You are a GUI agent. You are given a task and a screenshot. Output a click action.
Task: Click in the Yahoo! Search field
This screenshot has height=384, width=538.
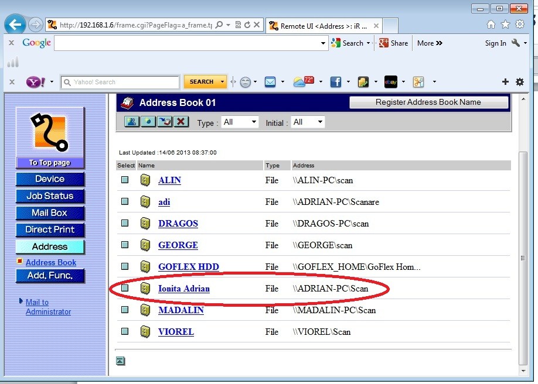click(120, 82)
